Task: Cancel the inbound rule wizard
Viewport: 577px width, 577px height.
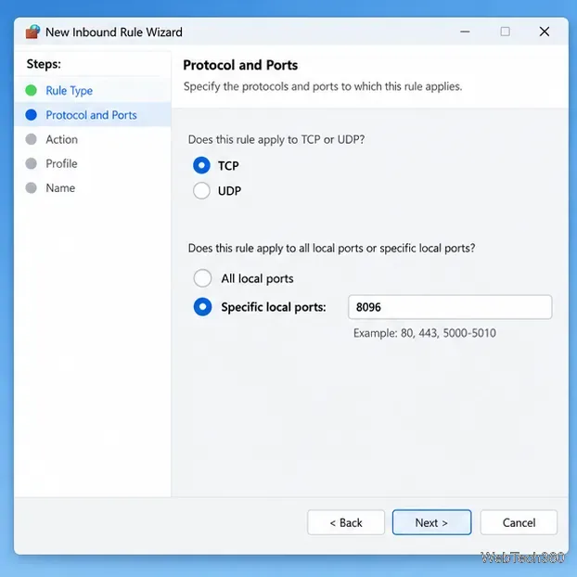Action: [519, 522]
